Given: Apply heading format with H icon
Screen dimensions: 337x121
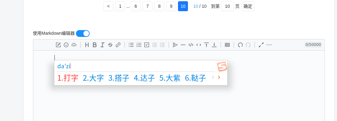Looking at the screenshot, I should [87, 45].
